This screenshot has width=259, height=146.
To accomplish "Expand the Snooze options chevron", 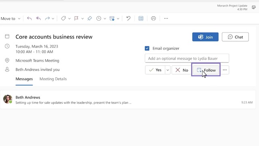I will 105,19.
